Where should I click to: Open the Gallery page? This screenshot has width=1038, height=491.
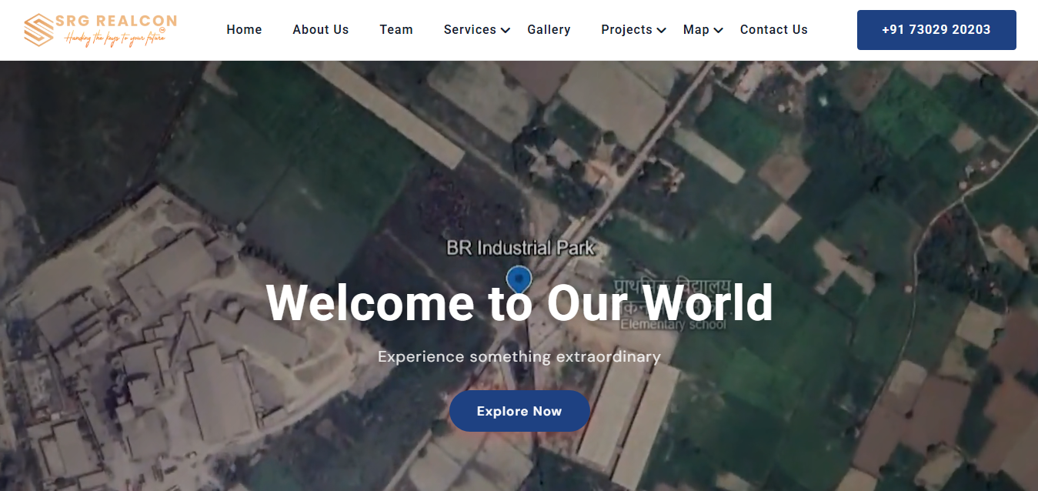pyautogui.click(x=549, y=30)
